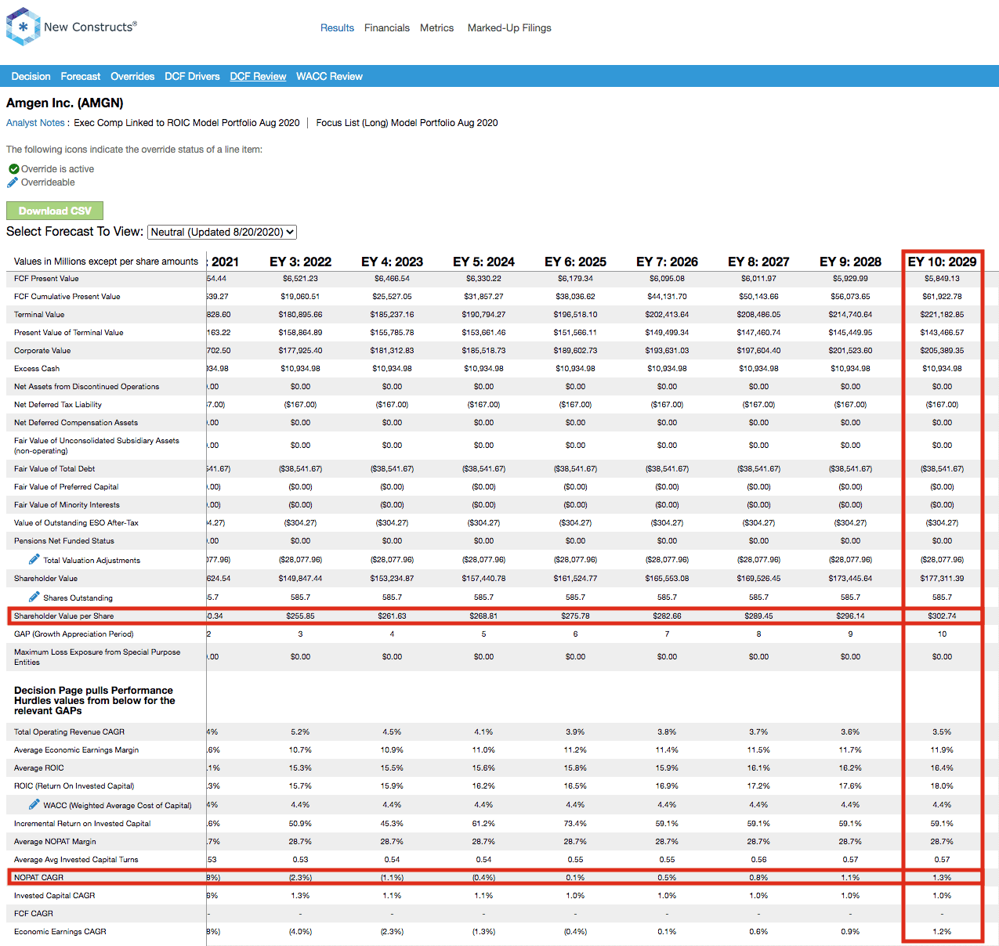The width and height of the screenshot is (999, 946).
Task: Open the Results tab
Action: point(337,27)
